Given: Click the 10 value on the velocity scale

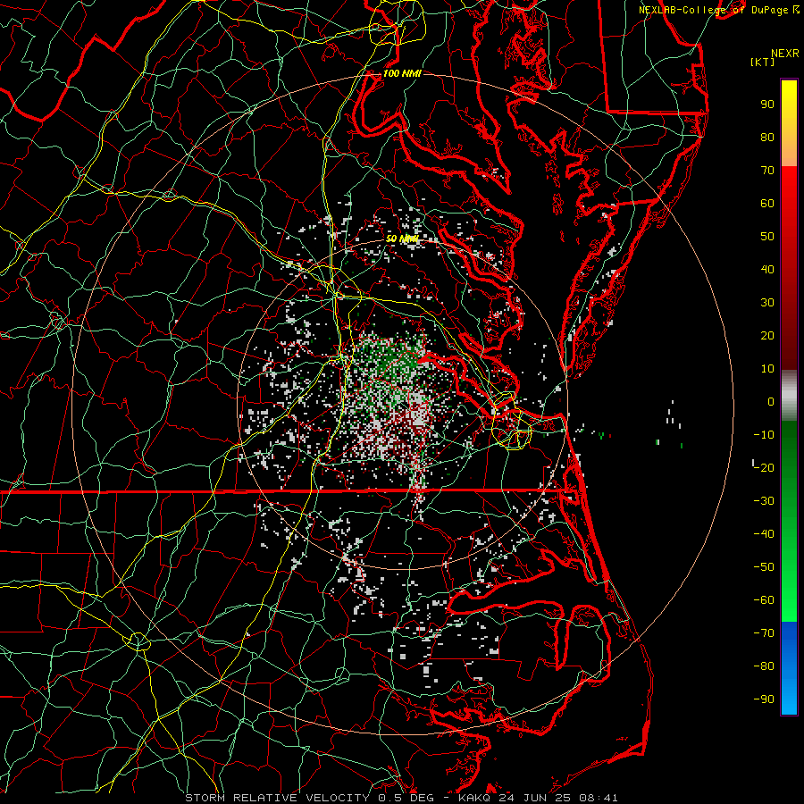Looking at the screenshot, I should point(767,369).
